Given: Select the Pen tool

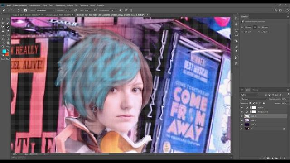Looking at the screenshot, I should [x=3, y=39].
